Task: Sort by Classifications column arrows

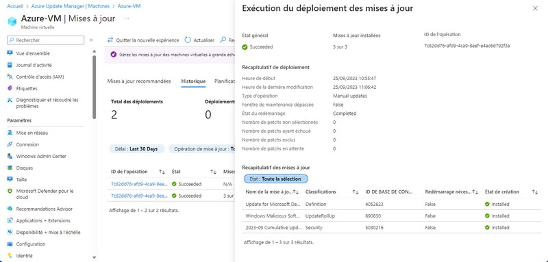Action: click(x=356, y=192)
